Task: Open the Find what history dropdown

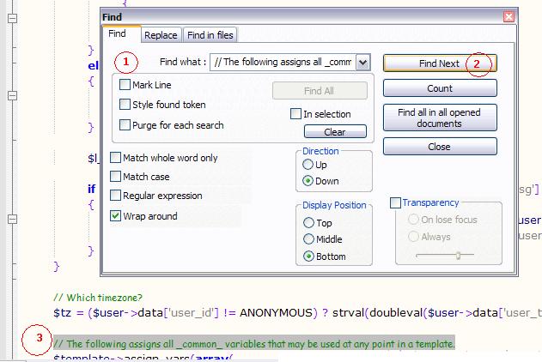Action: [362, 63]
